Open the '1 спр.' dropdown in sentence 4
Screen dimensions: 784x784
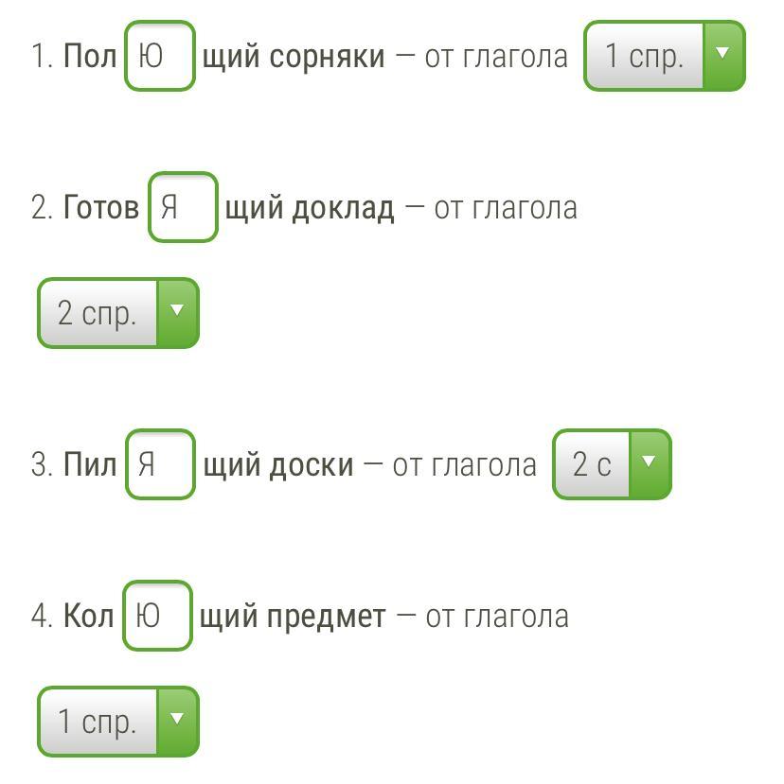[98, 722]
